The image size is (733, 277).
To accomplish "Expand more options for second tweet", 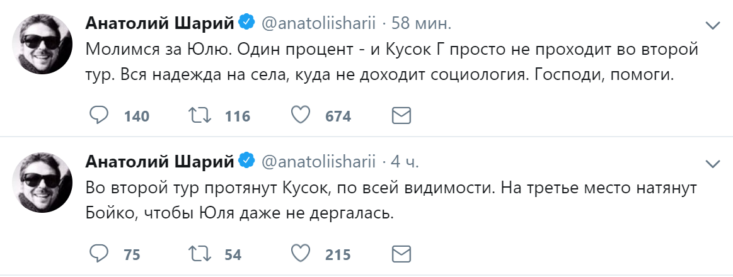I will coord(712,164).
